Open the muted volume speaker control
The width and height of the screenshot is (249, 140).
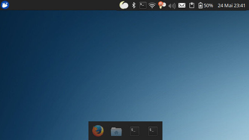tap(172, 6)
